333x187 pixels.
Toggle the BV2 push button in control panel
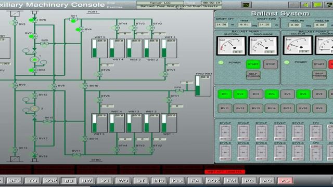(x=240, y=94)
